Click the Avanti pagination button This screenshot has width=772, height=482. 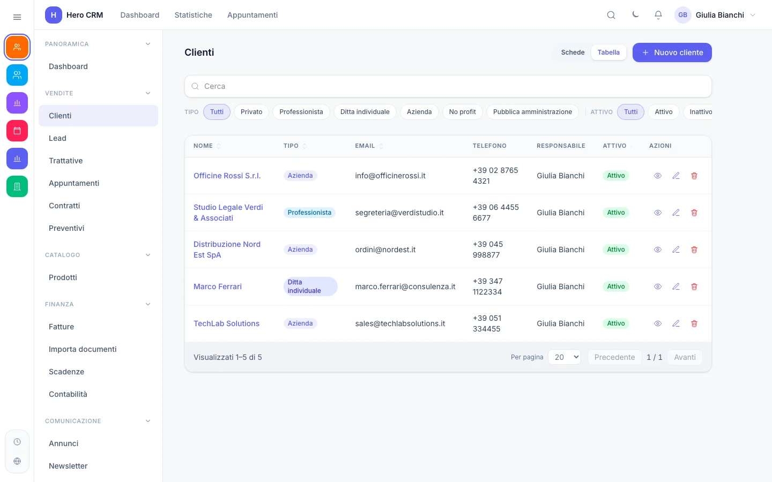coord(685,357)
